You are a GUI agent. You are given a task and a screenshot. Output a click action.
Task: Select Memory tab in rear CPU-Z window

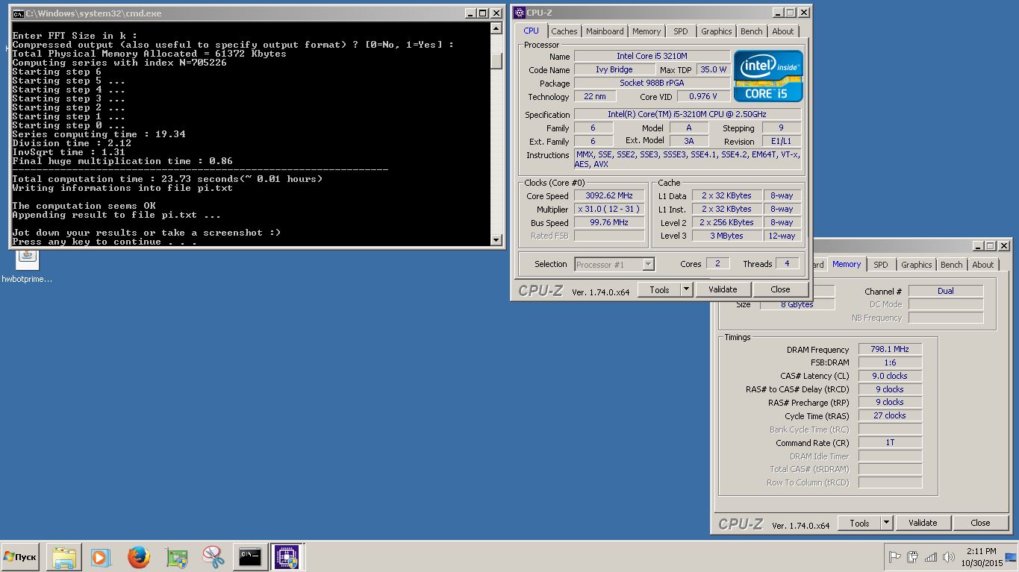[x=847, y=264]
